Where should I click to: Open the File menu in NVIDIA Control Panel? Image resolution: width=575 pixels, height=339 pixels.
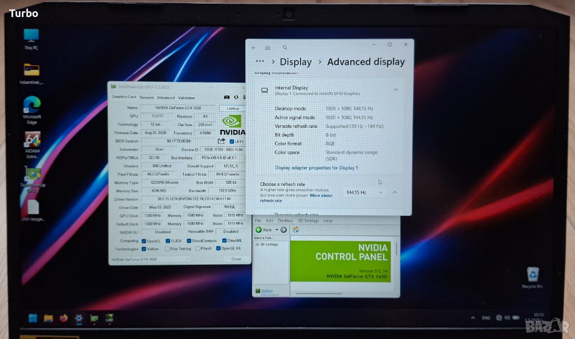pos(258,221)
